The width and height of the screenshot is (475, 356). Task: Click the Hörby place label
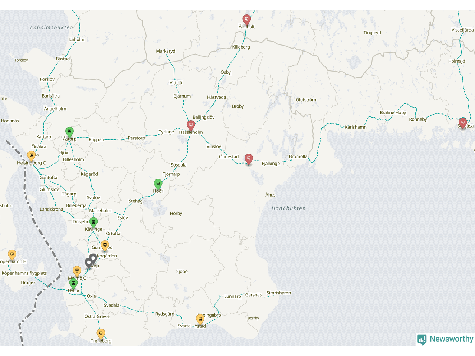[x=176, y=214]
